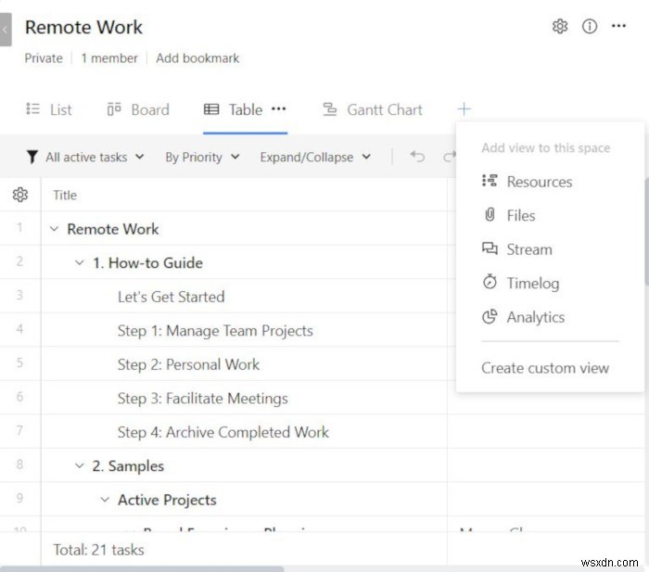Open space settings gear icon
Screen dimensions: 649x572
(560, 27)
